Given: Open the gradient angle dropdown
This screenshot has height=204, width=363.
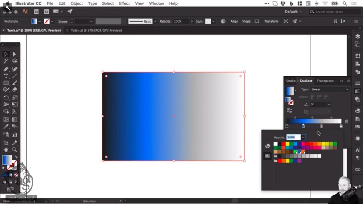Looking at the screenshot, I should pyautogui.click(x=329, y=104).
